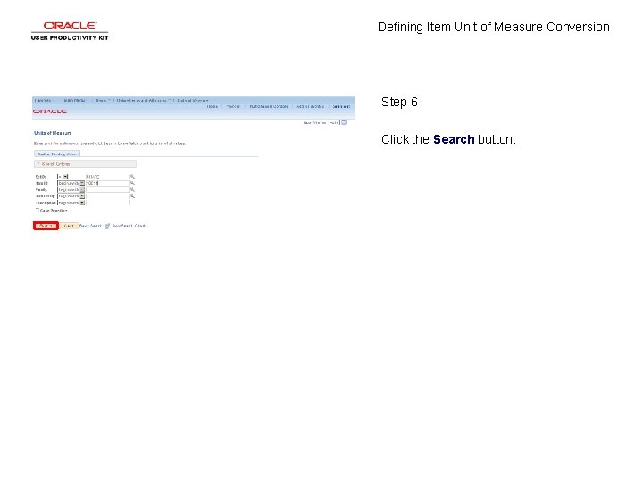Click the Search button

pos(46,226)
